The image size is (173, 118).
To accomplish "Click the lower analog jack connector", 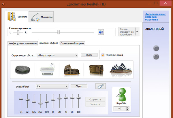I will click(156, 57).
